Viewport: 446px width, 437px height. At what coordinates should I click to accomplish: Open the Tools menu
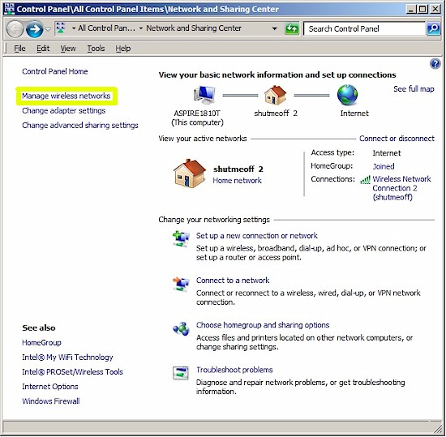[x=96, y=49]
